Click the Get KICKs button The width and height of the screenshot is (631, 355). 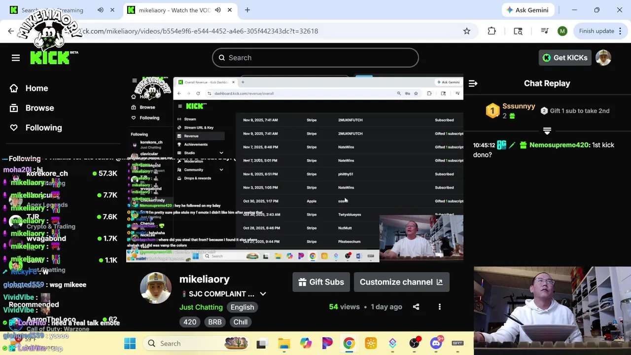point(564,58)
